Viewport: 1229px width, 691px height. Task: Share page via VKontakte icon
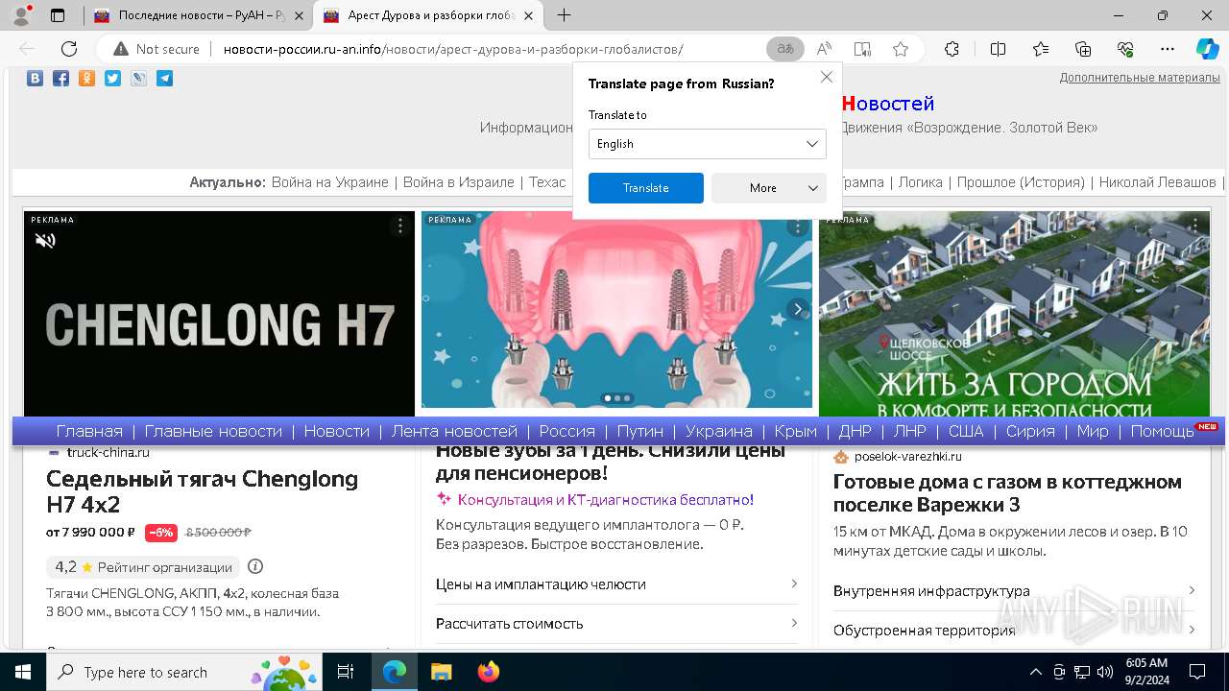[x=35, y=79]
